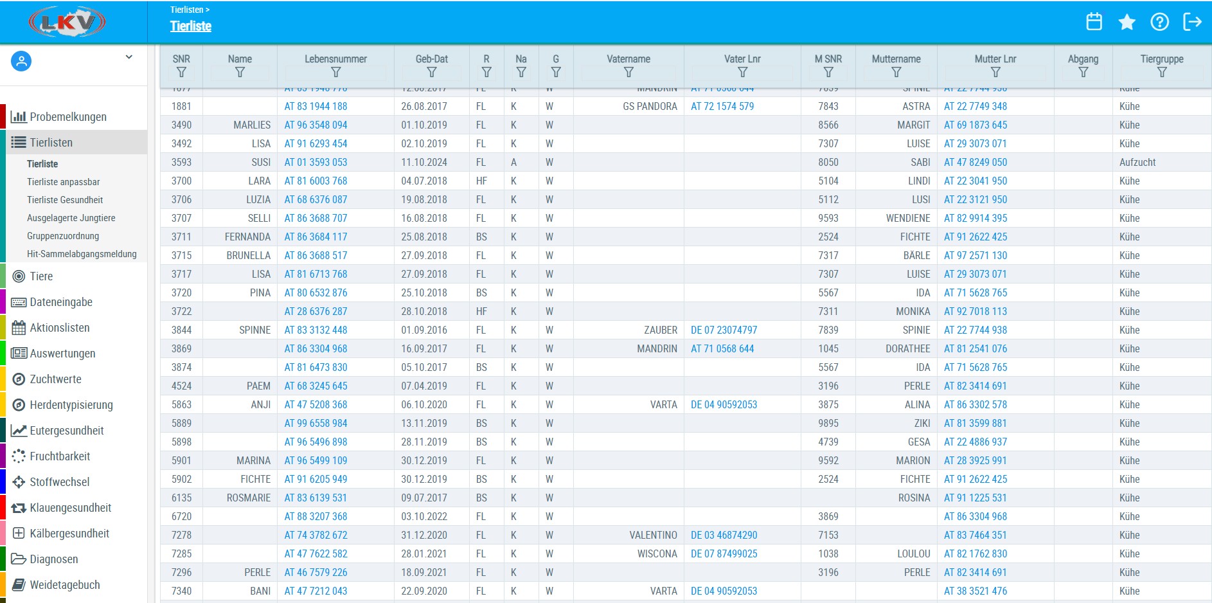Open the Geb-Dat column filter funnel
1212x603 pixels.
tap(432, 73)
